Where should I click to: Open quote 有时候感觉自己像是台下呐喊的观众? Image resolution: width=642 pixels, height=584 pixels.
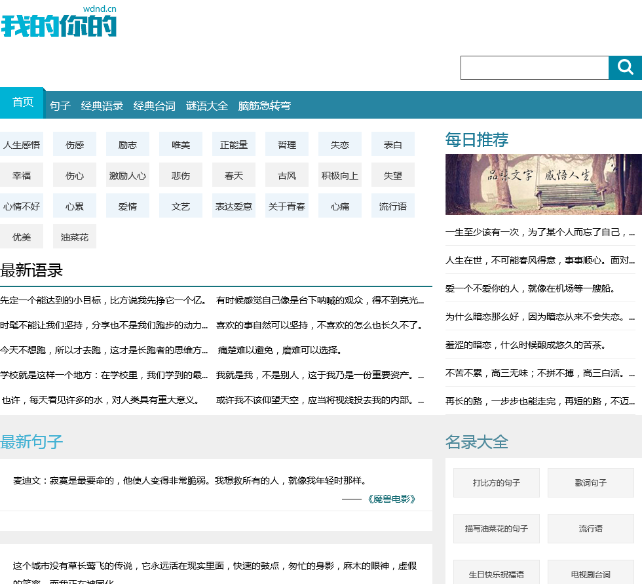(x=320, y=300)
